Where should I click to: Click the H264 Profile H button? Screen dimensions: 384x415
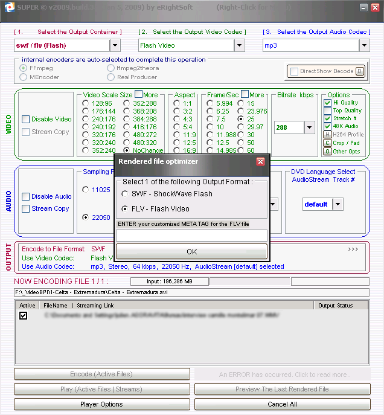pos(327,135)
